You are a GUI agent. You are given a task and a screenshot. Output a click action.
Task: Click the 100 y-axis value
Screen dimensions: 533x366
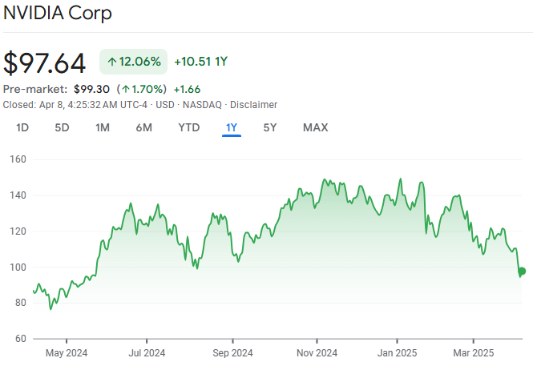(x=18, y=267)
